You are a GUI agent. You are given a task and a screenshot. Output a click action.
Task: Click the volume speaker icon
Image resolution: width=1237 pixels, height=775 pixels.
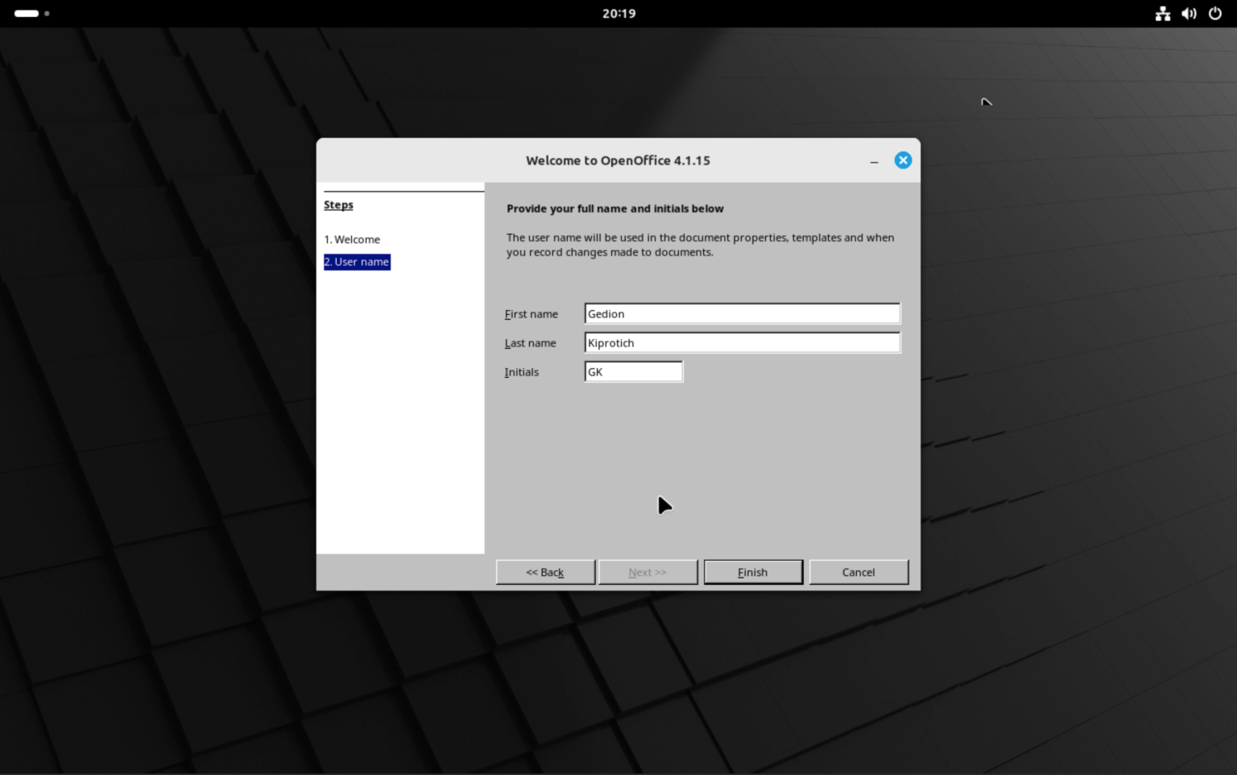1188,13
